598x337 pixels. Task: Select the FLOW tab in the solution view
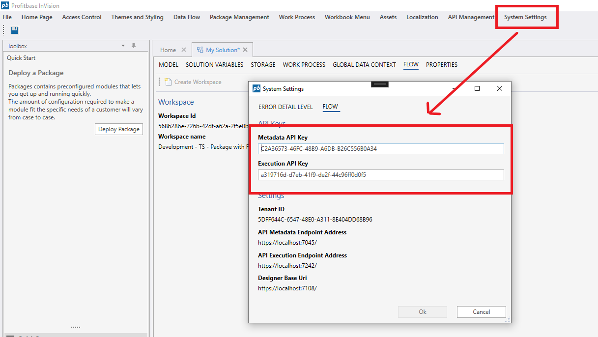tap(411, 65)
